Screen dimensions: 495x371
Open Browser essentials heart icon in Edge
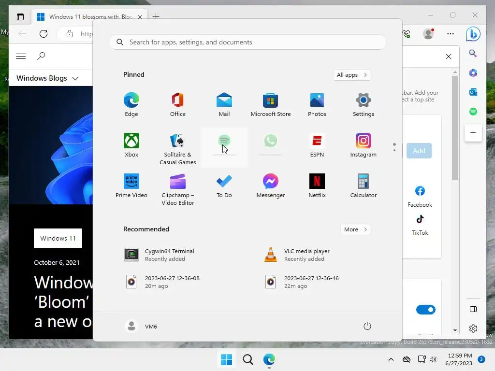pyautogui.click(x=406, y=34)
